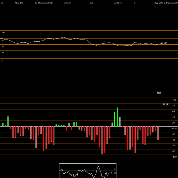
Task: Click the "20" label on MR axis
Action: [174, 123]
